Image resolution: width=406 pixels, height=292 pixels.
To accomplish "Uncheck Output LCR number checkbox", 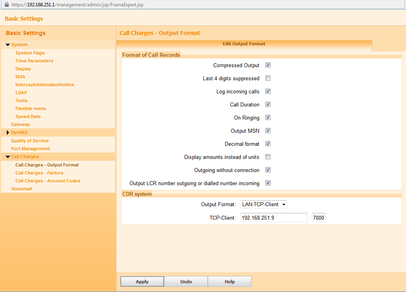I will (x=268, y=183).
